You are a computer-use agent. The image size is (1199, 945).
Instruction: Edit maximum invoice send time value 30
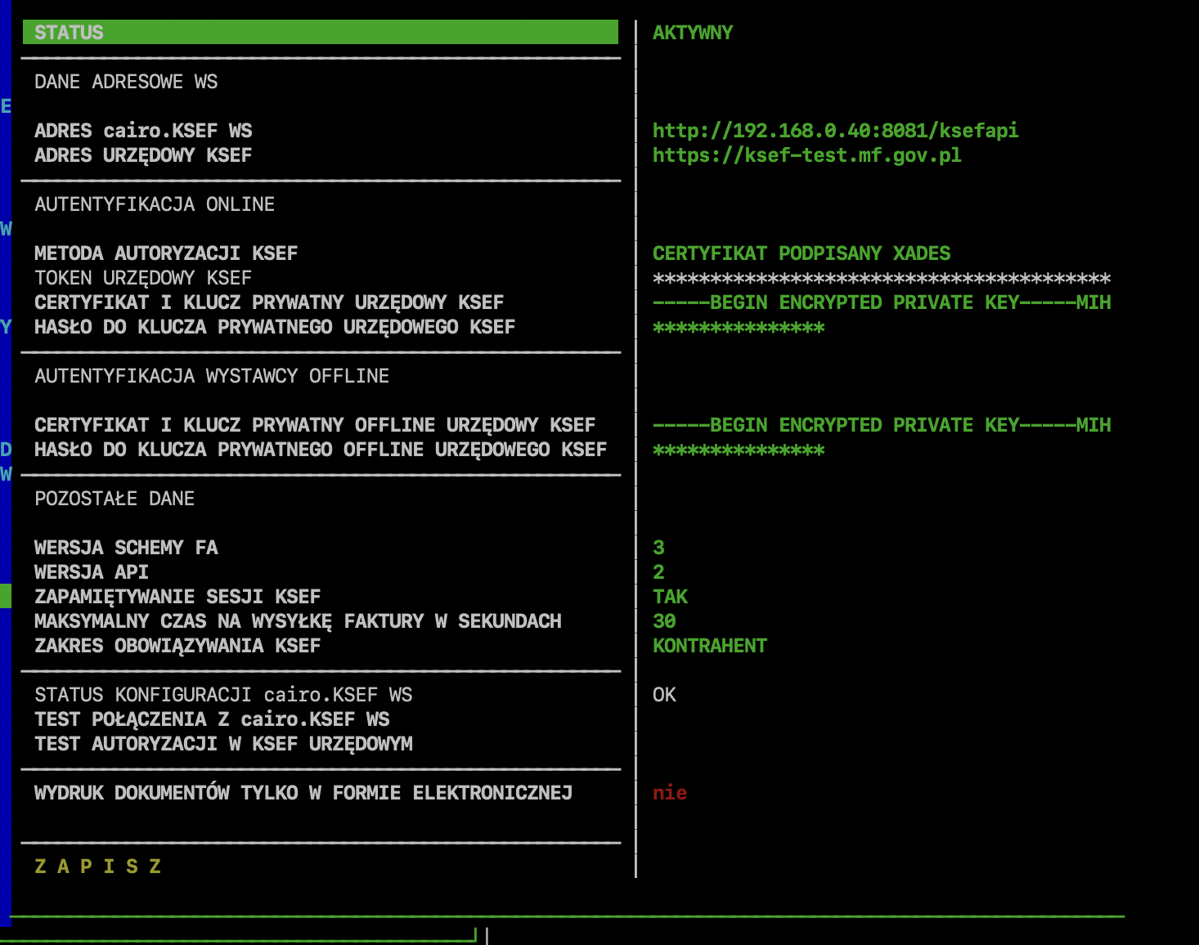(664, 621)
